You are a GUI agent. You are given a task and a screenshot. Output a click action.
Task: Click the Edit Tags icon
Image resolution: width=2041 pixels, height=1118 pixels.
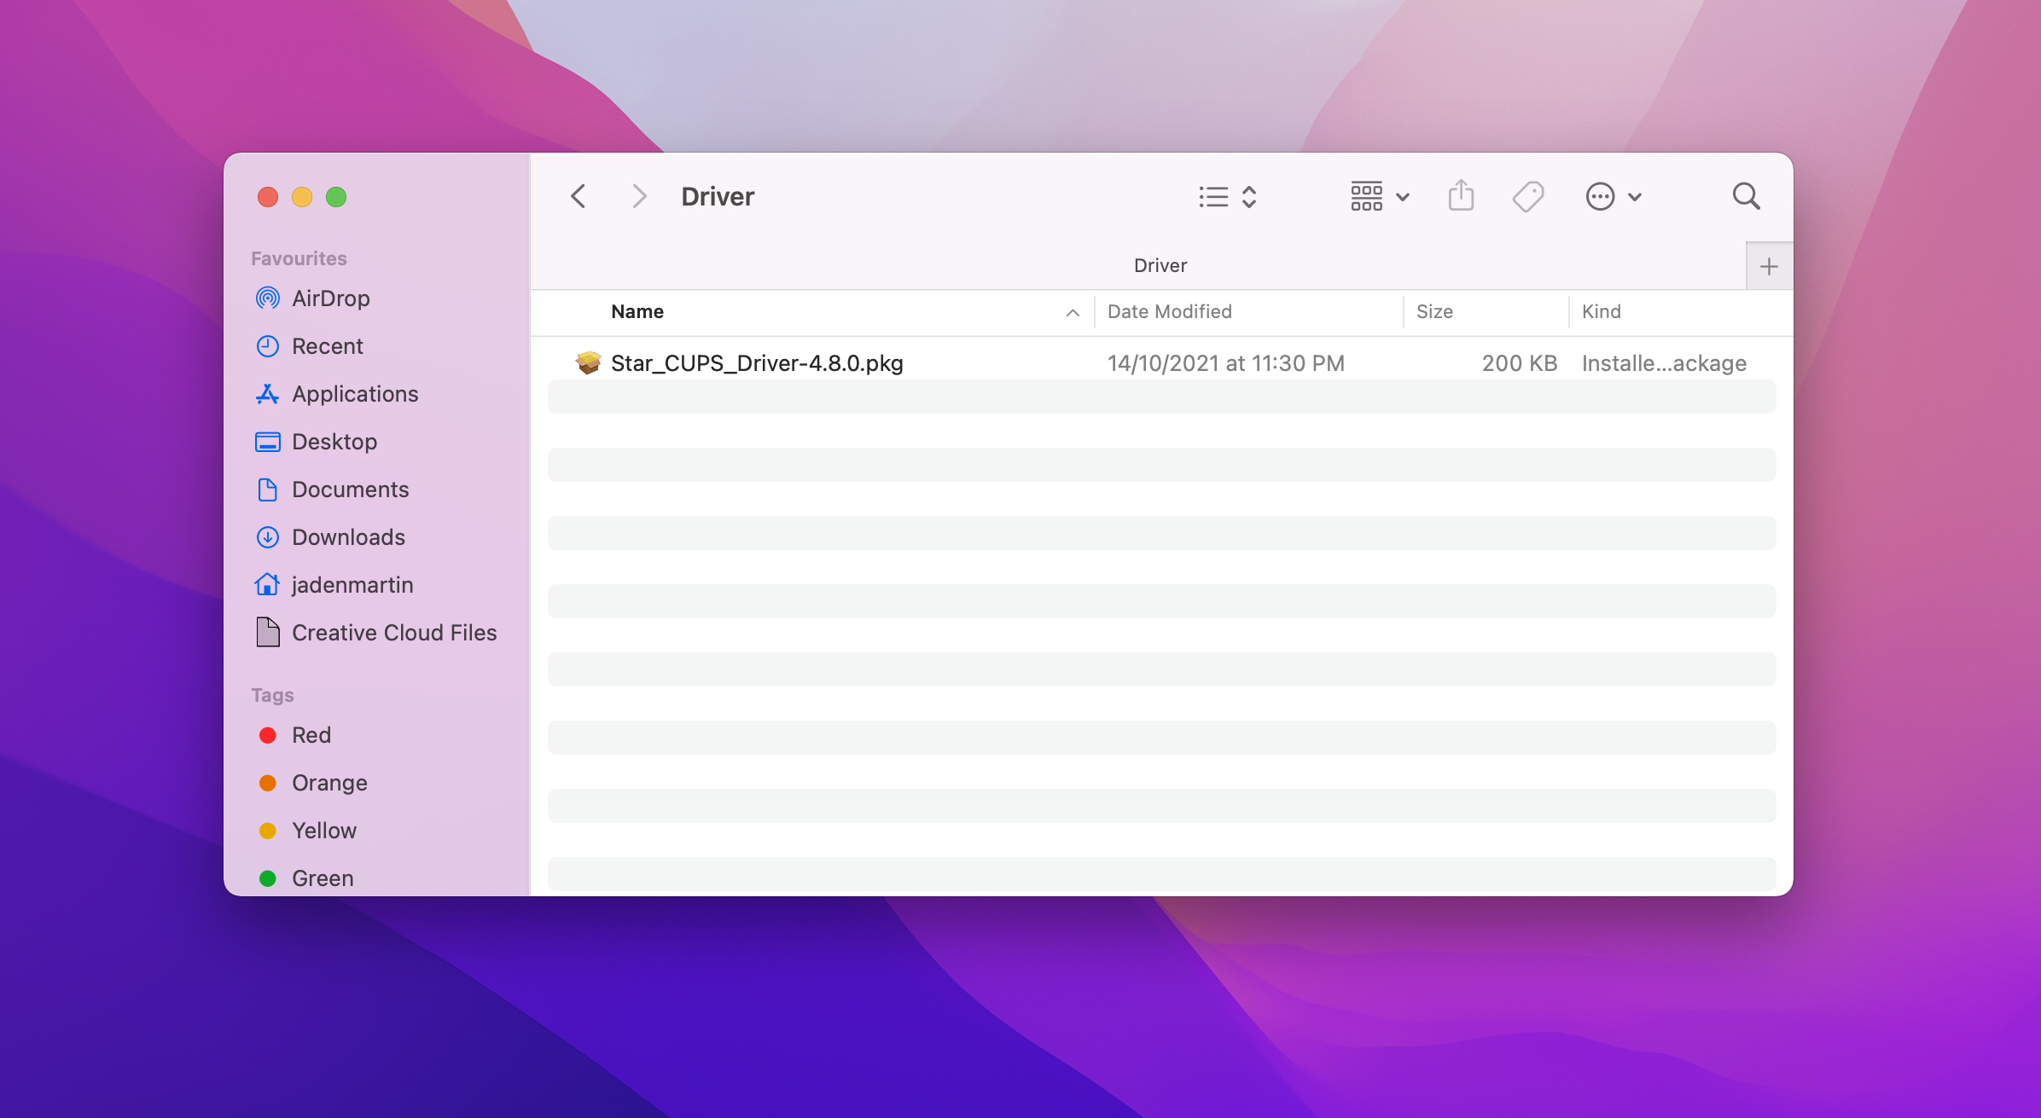[1527, 197]
